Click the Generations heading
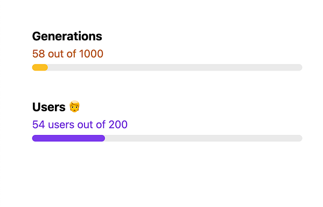 click(x=67, y=37)
